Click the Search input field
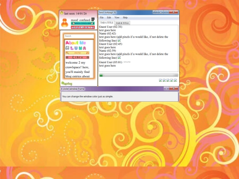 click(x=79, y=36)
